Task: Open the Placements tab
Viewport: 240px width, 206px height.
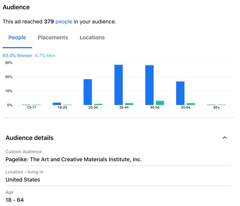Action: tap(53, 38)
